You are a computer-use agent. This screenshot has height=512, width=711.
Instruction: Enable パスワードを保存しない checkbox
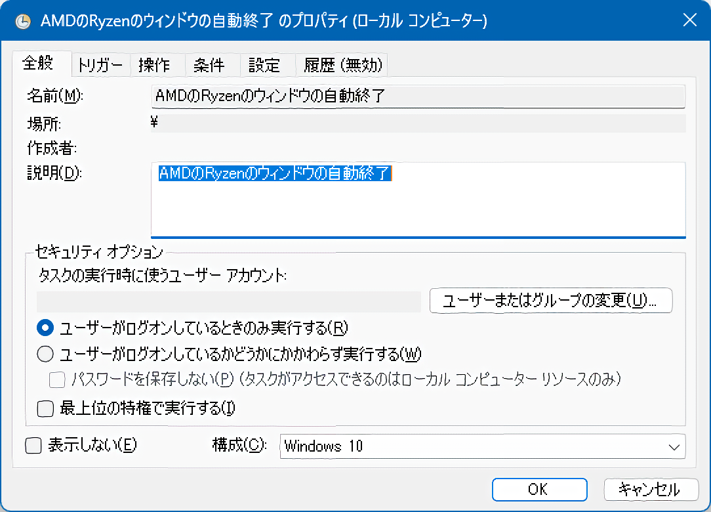57,379
